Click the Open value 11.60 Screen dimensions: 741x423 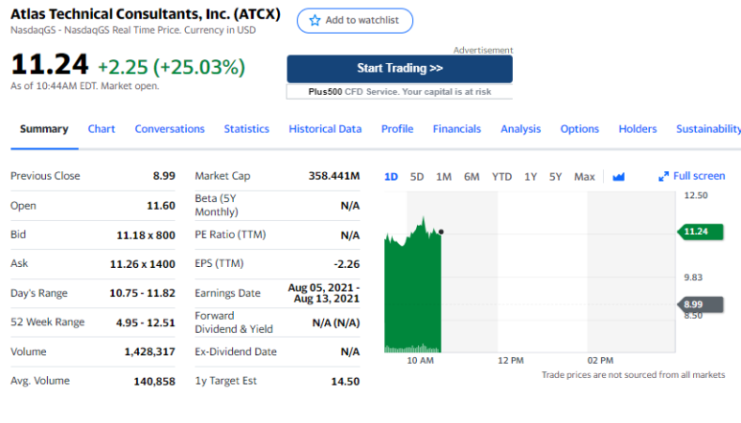click(161, 206)
